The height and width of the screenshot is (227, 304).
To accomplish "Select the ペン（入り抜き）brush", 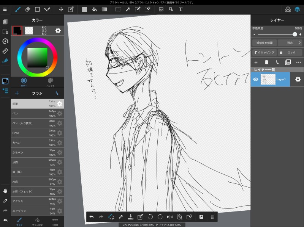I will pyautogui.click(x=37, y=123).
